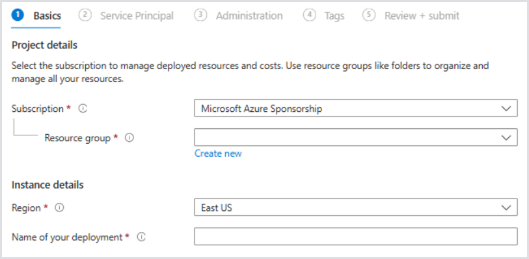Click the step 5 circle icon
Screen dimensions: 529x259
click(369, 15)
